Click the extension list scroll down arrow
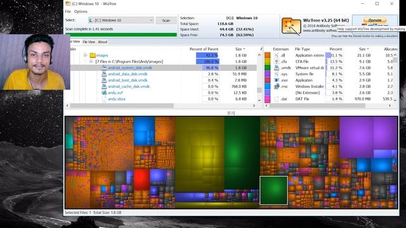406x228 pixels. pos(395,100)
